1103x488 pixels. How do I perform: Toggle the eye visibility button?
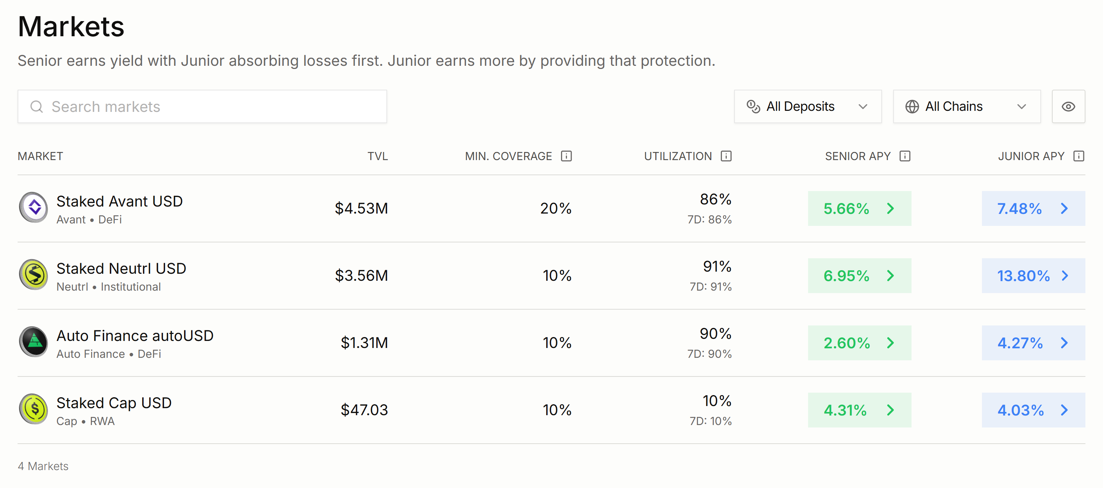(x=1068, y=107)
